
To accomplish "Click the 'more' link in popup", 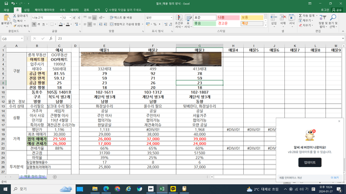I will point(335,178).
